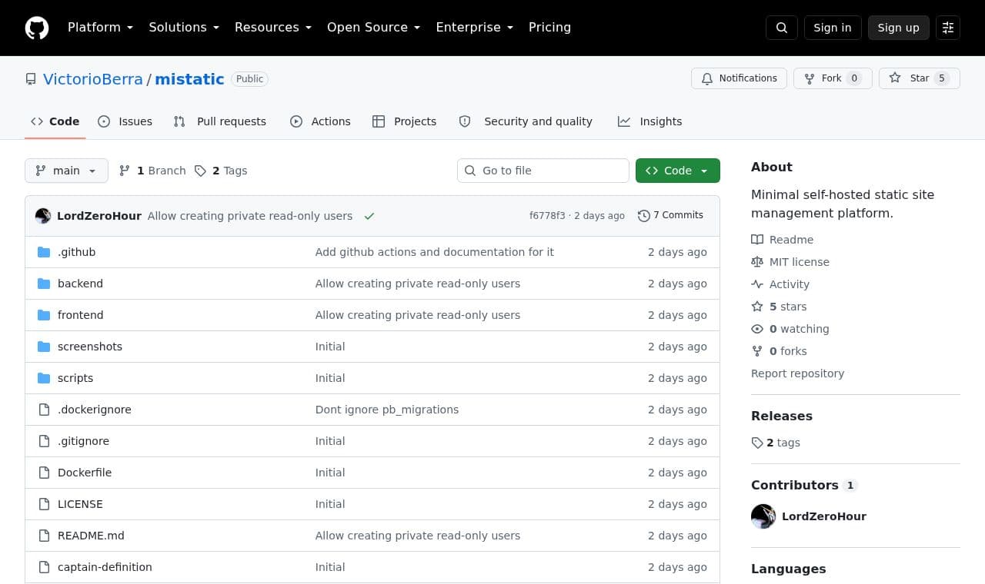Click the MIT license scale icon
Screen dimensions: 985x584
click(757, 262)
